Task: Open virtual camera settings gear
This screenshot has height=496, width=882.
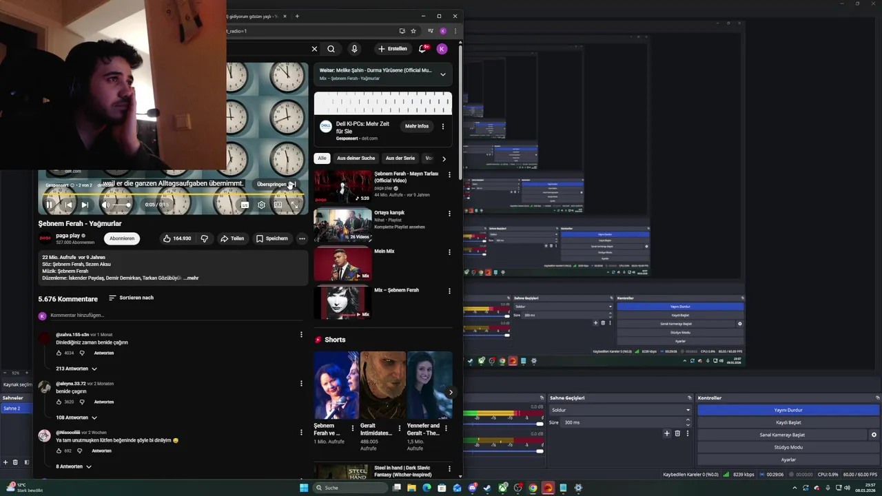Action: click(x=874, y=435)
